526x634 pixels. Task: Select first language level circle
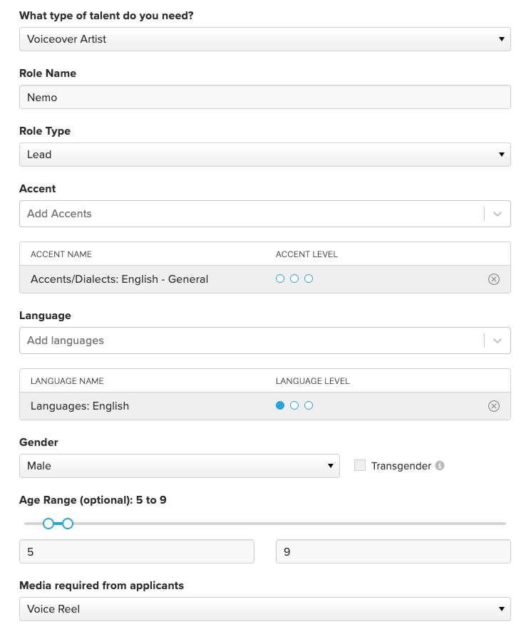[280, 405]
